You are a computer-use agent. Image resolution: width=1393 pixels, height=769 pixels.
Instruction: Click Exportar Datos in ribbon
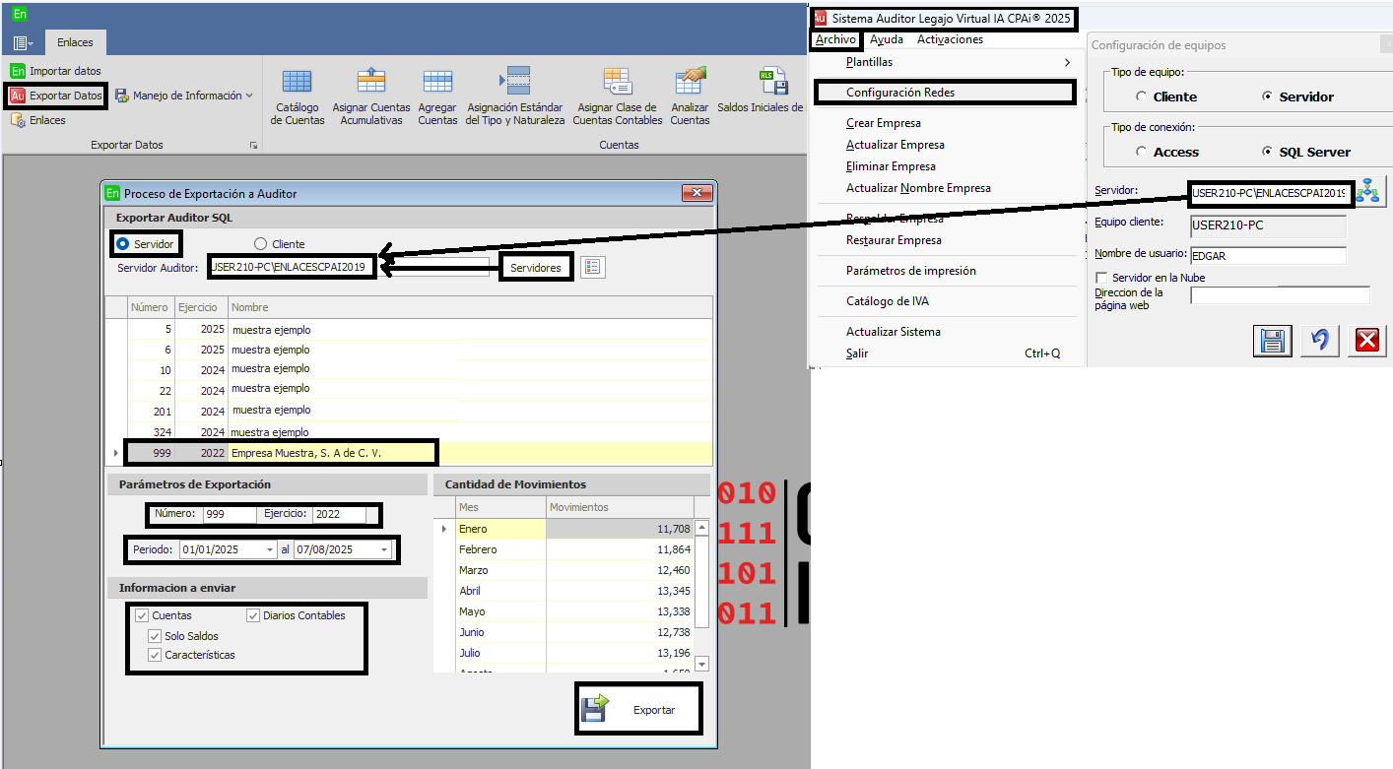coord(56,96)
